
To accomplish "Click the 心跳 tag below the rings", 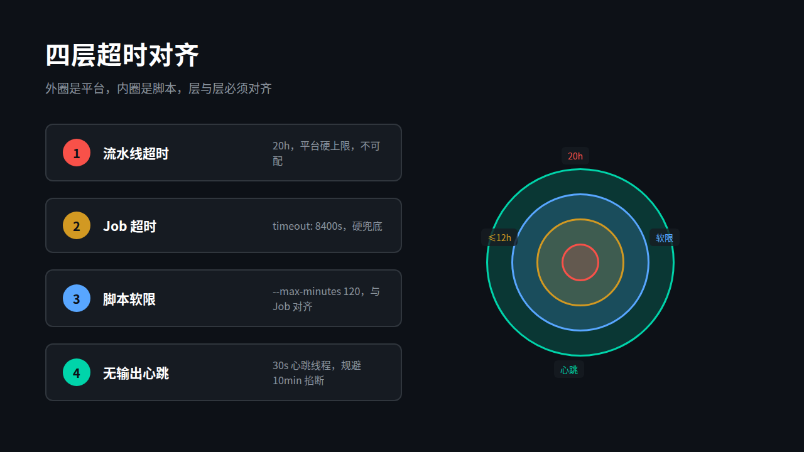I will (569, 369).
